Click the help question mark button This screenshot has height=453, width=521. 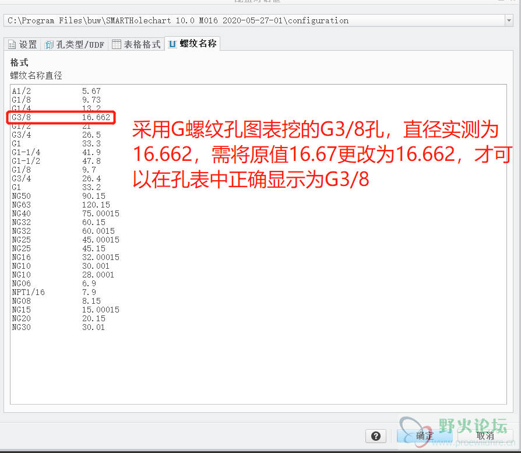pos(376,436)
